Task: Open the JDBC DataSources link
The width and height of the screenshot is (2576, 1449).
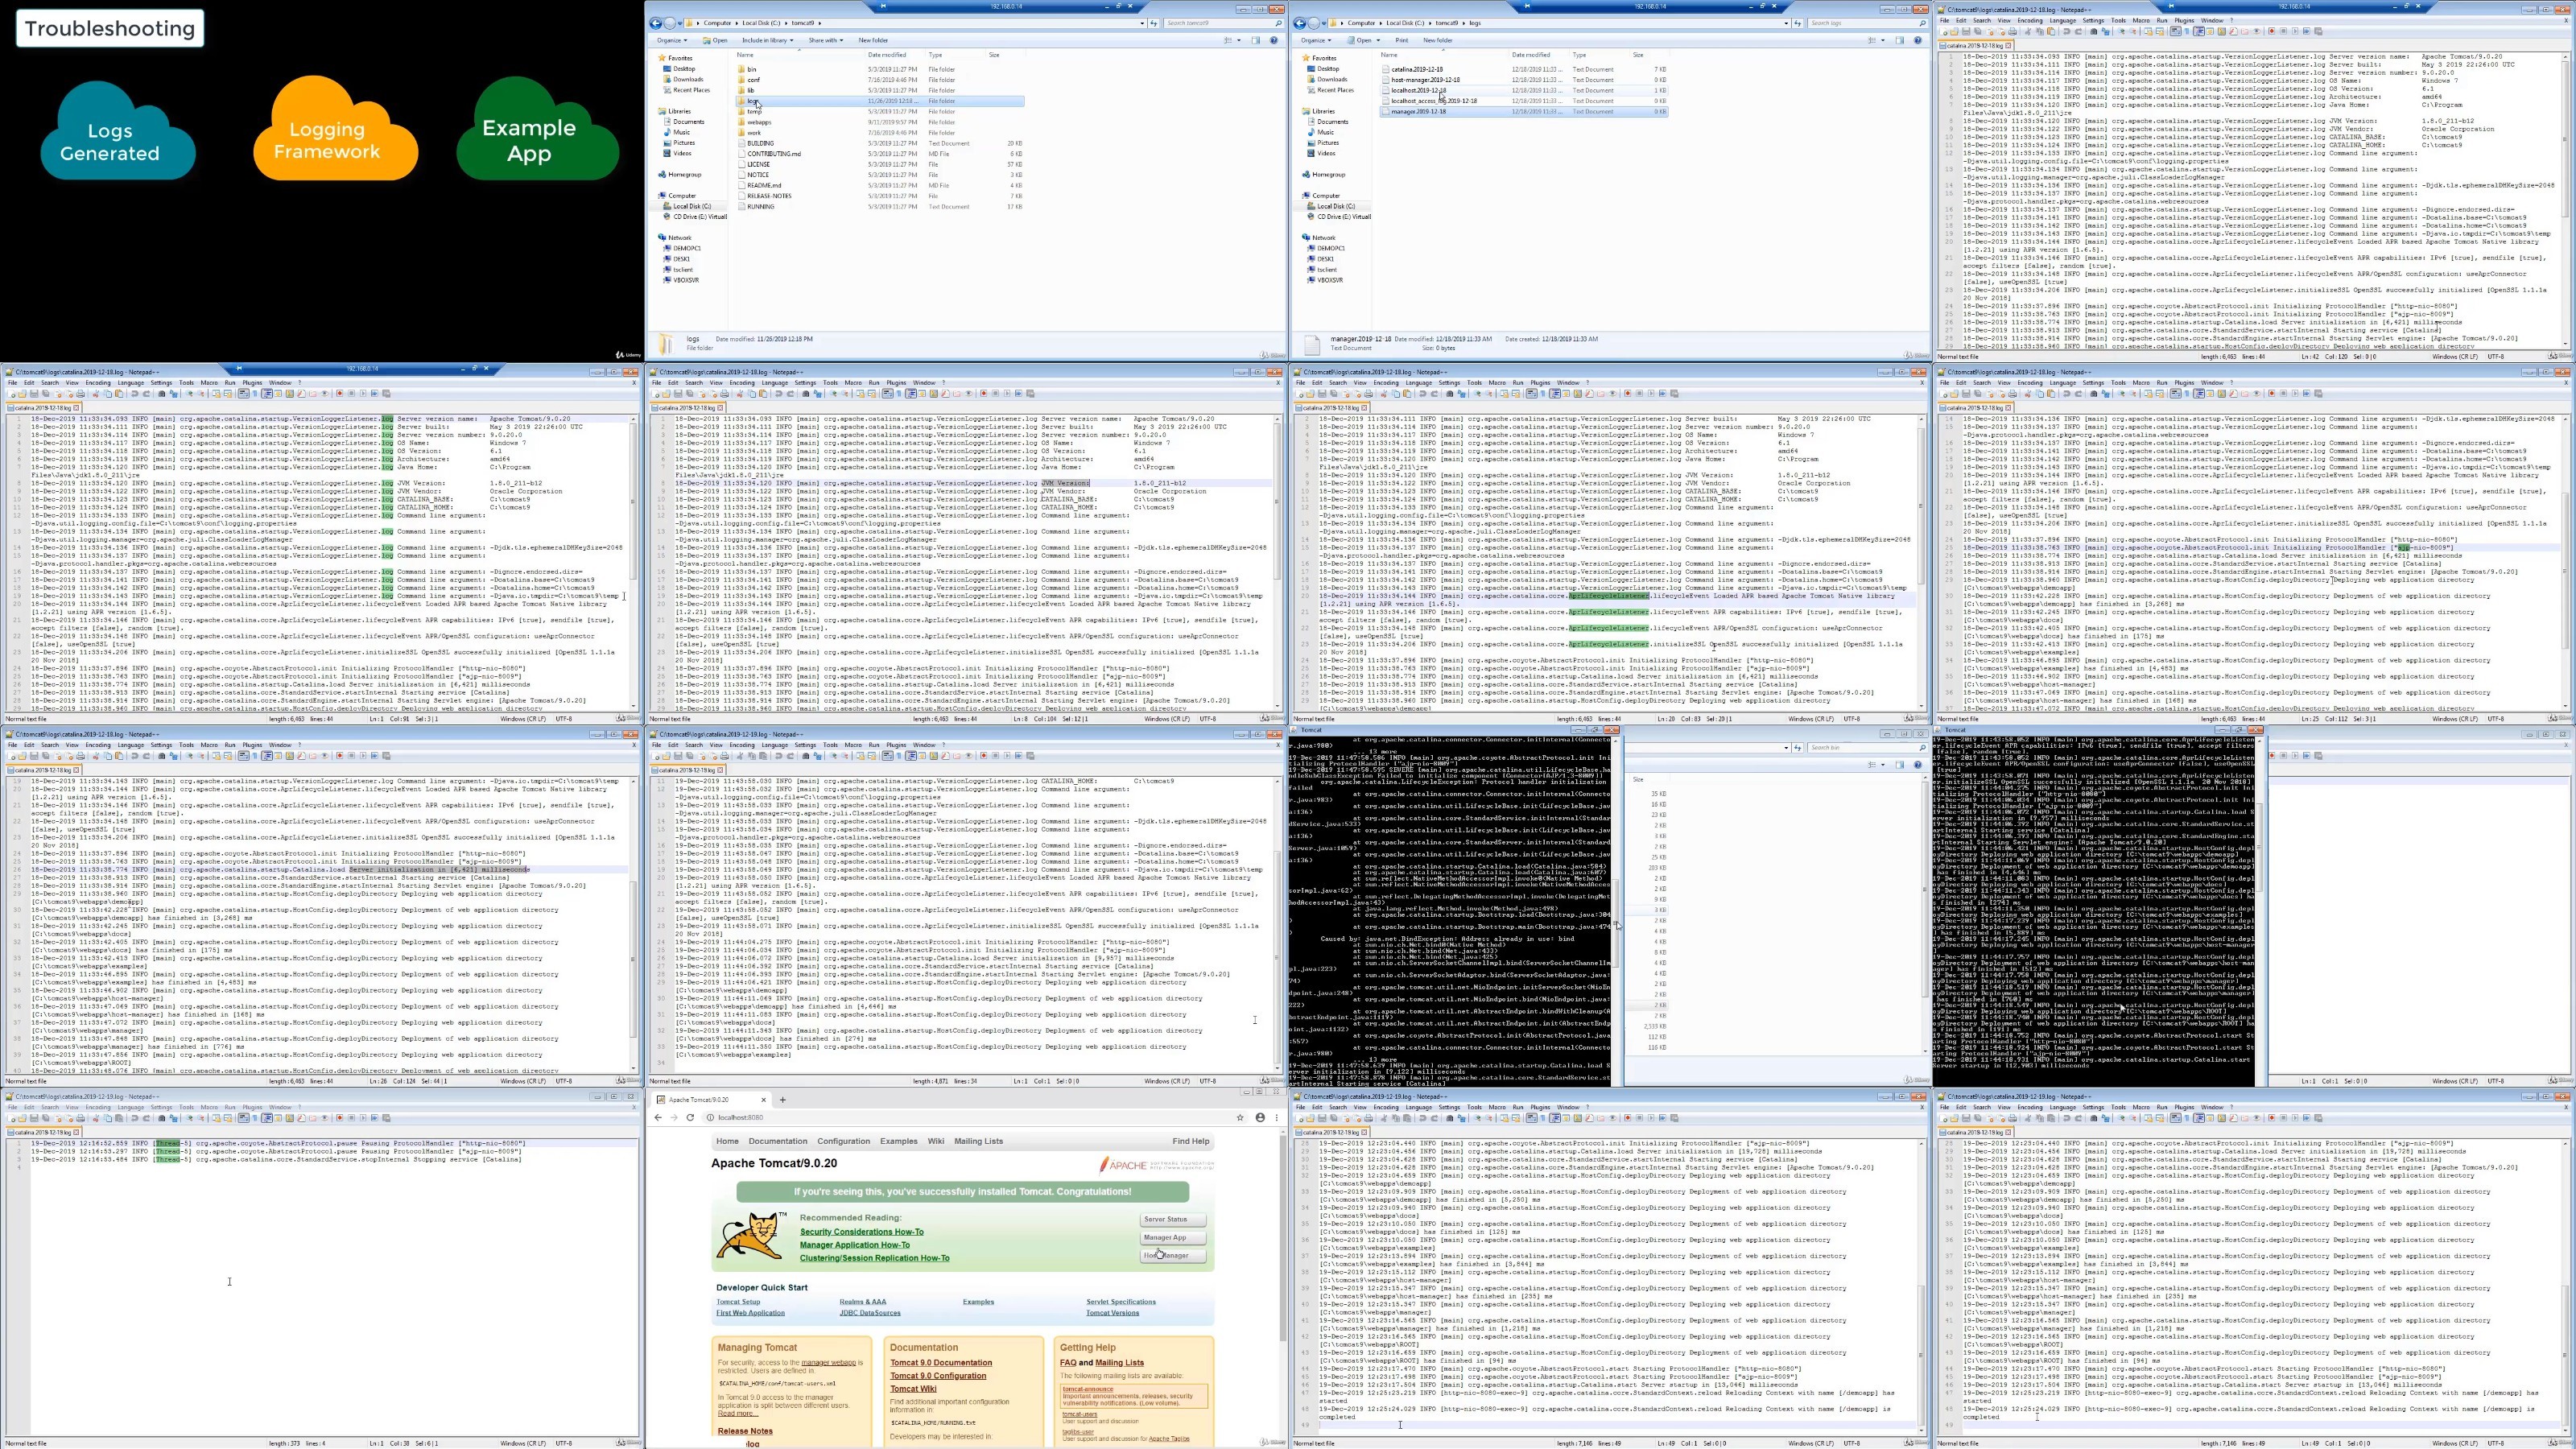Action: [x=870, y=1313]
